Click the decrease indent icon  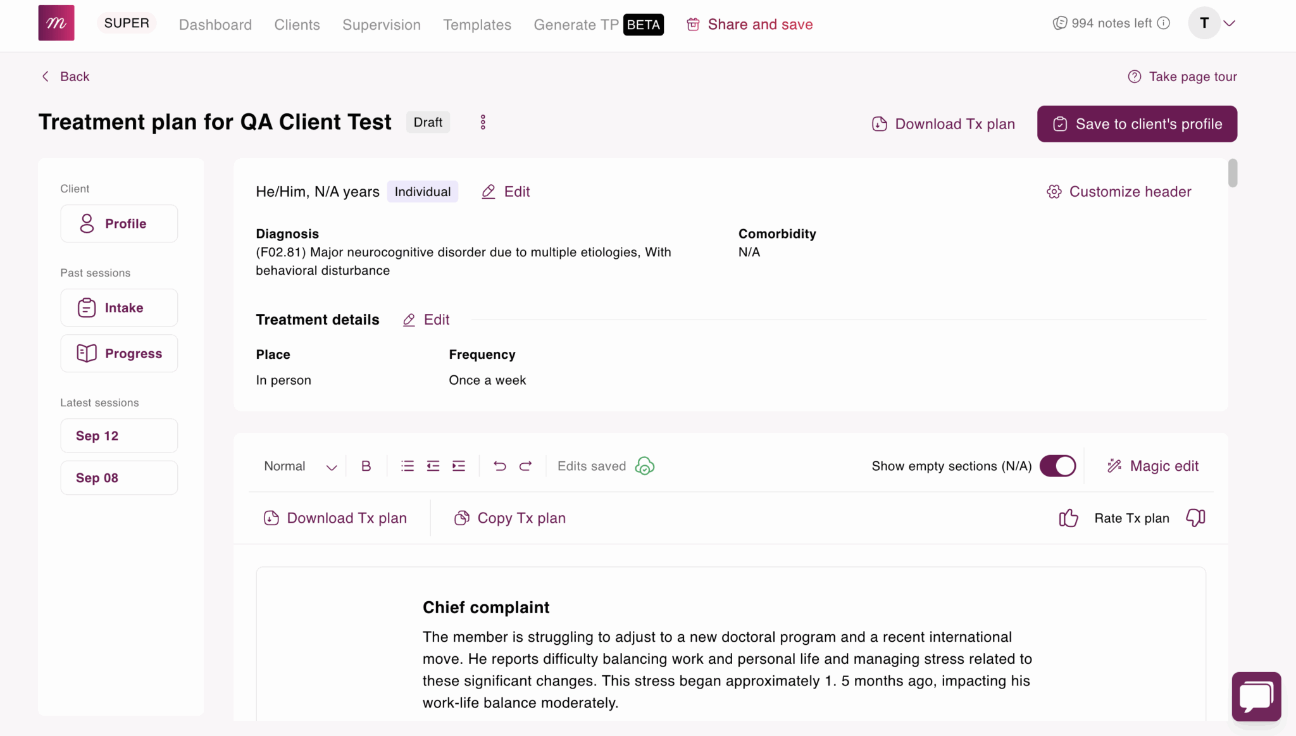(433, 466)
